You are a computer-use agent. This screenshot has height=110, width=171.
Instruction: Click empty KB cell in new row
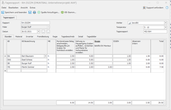coord(14,71)
